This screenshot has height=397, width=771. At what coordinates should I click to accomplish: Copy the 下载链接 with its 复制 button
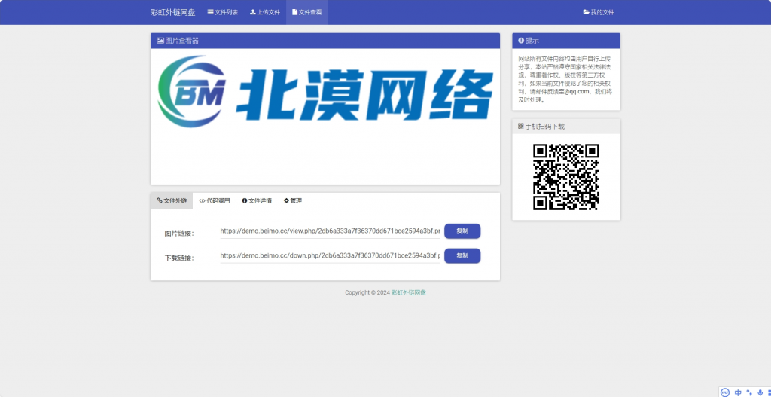[x=462, y=256]
